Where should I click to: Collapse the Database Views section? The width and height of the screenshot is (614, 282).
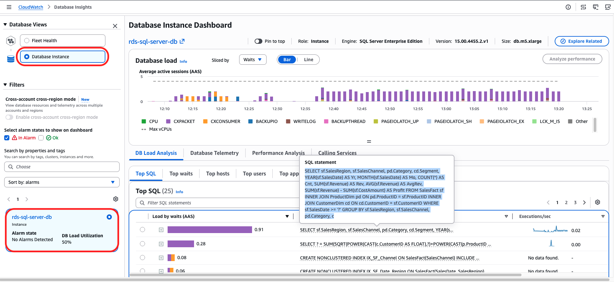(x=5, y=24)
